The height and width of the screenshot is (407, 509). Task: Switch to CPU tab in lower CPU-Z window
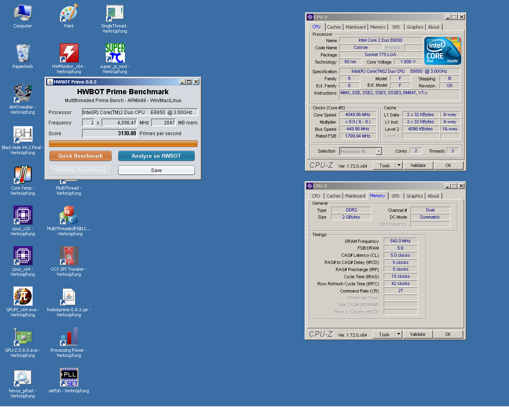tap(316, 196)
